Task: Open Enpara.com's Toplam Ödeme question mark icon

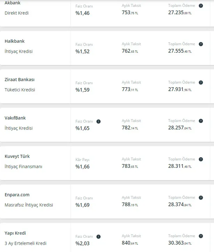Action: (201, 198)
